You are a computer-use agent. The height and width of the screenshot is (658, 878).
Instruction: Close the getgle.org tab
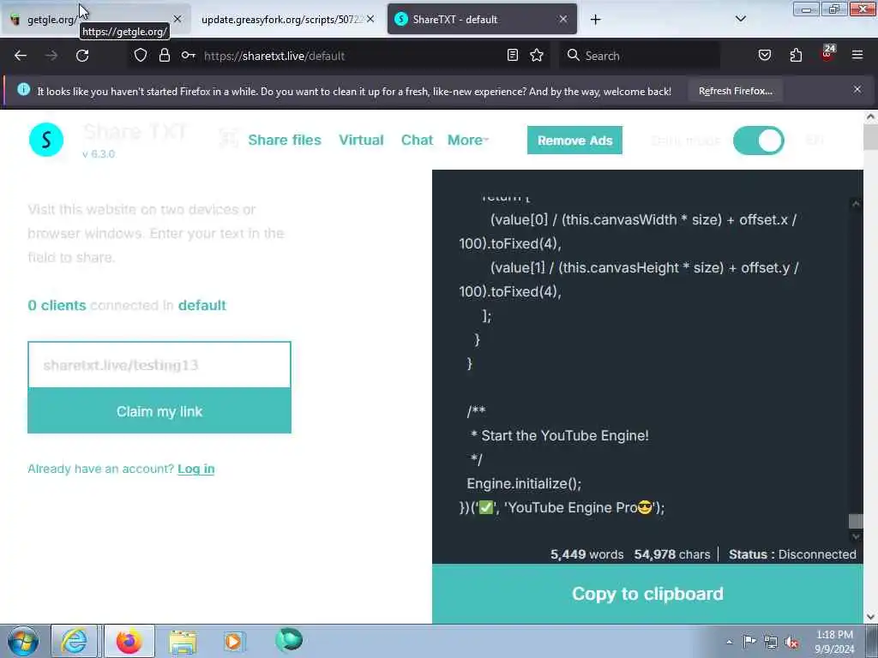point(177,20)
